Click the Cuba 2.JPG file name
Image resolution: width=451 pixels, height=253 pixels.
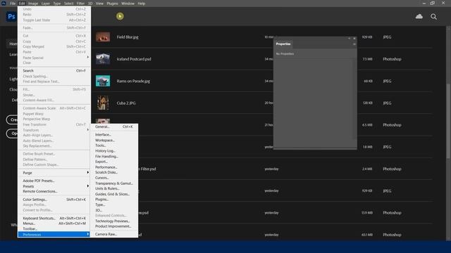(126, 103)
